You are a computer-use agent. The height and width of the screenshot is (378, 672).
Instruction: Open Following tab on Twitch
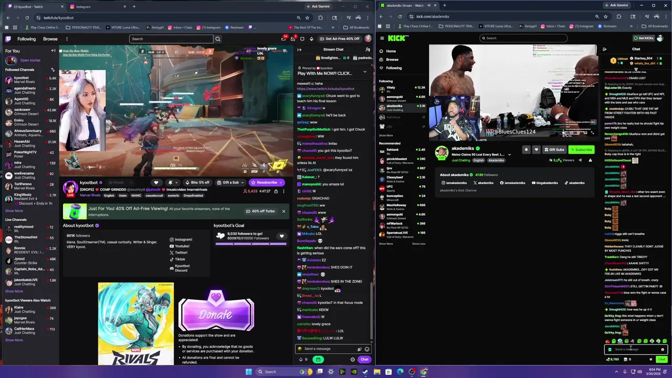pyautogui.click(x=26, y=39)
